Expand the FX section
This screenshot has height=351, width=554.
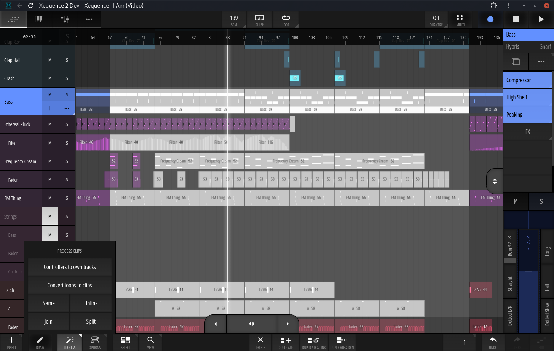[x=527, y=132]
